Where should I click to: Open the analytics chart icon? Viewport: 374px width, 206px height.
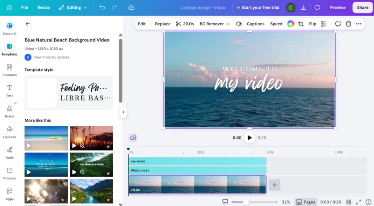[x=303, y=7]
